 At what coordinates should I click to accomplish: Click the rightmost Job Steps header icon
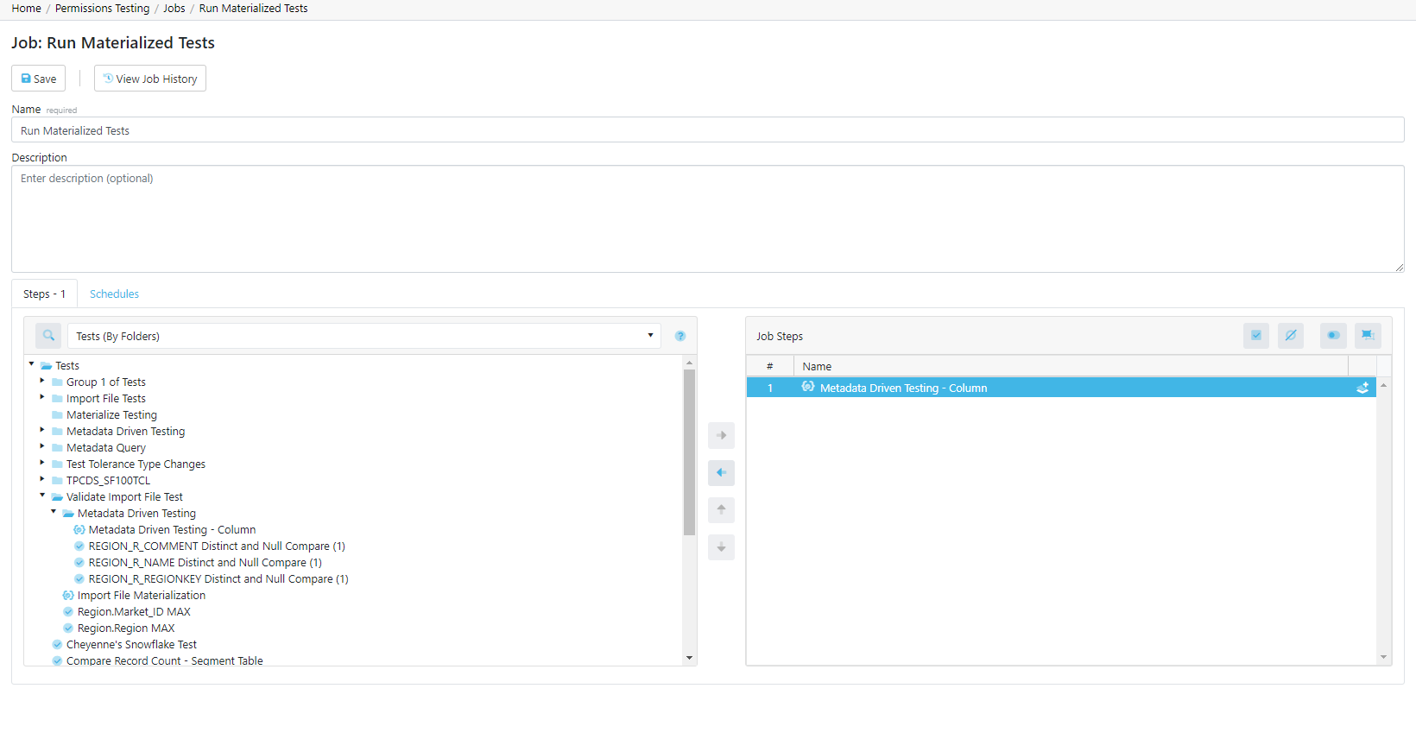click(1368, 336)
